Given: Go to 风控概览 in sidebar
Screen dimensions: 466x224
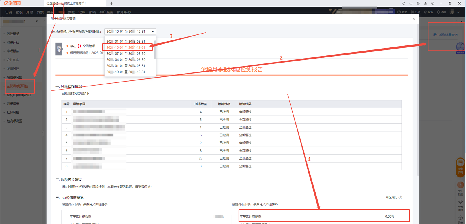Looking at the screenshot, I should [x=13, y=34].
